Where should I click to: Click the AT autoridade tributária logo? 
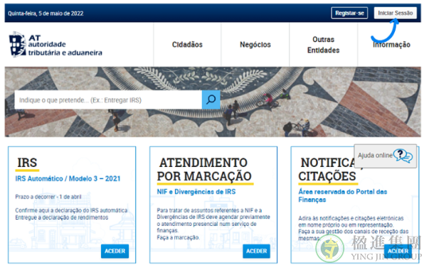(55, 45)
